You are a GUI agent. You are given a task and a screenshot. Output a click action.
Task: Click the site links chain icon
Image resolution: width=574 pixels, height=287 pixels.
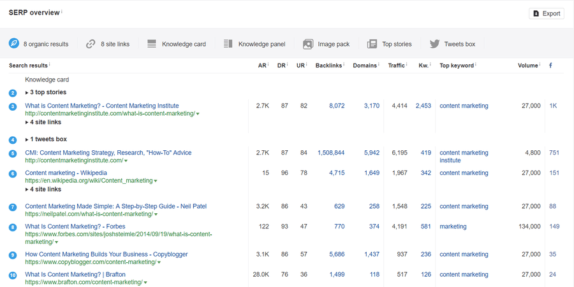click(x=91, y=44)
